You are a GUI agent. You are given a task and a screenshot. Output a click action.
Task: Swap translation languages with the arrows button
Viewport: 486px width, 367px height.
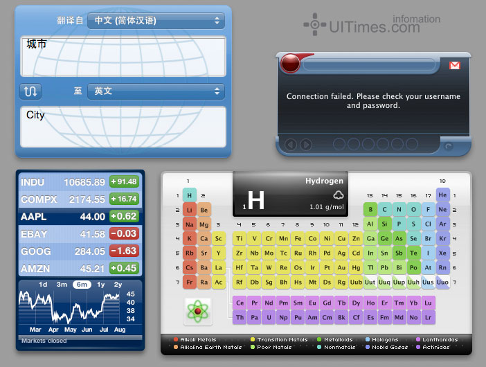[30, 91]
